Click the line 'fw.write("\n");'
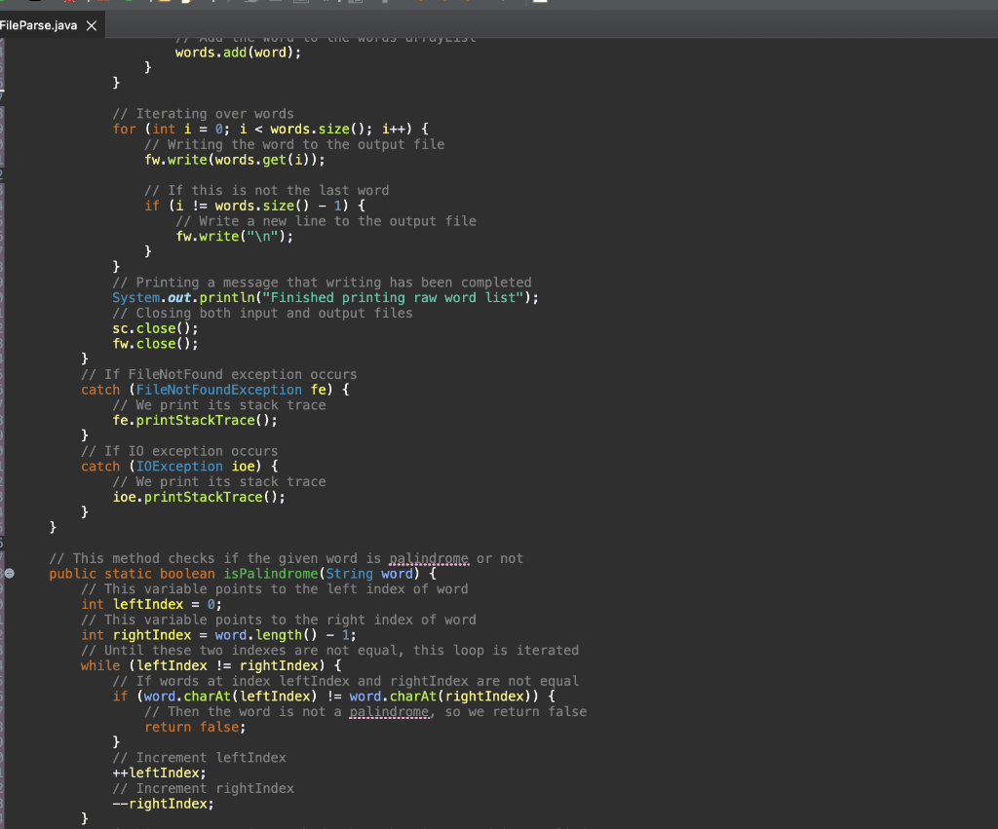Image resolution: width=998 pixels, height=829 pixels. click(234, 236)
